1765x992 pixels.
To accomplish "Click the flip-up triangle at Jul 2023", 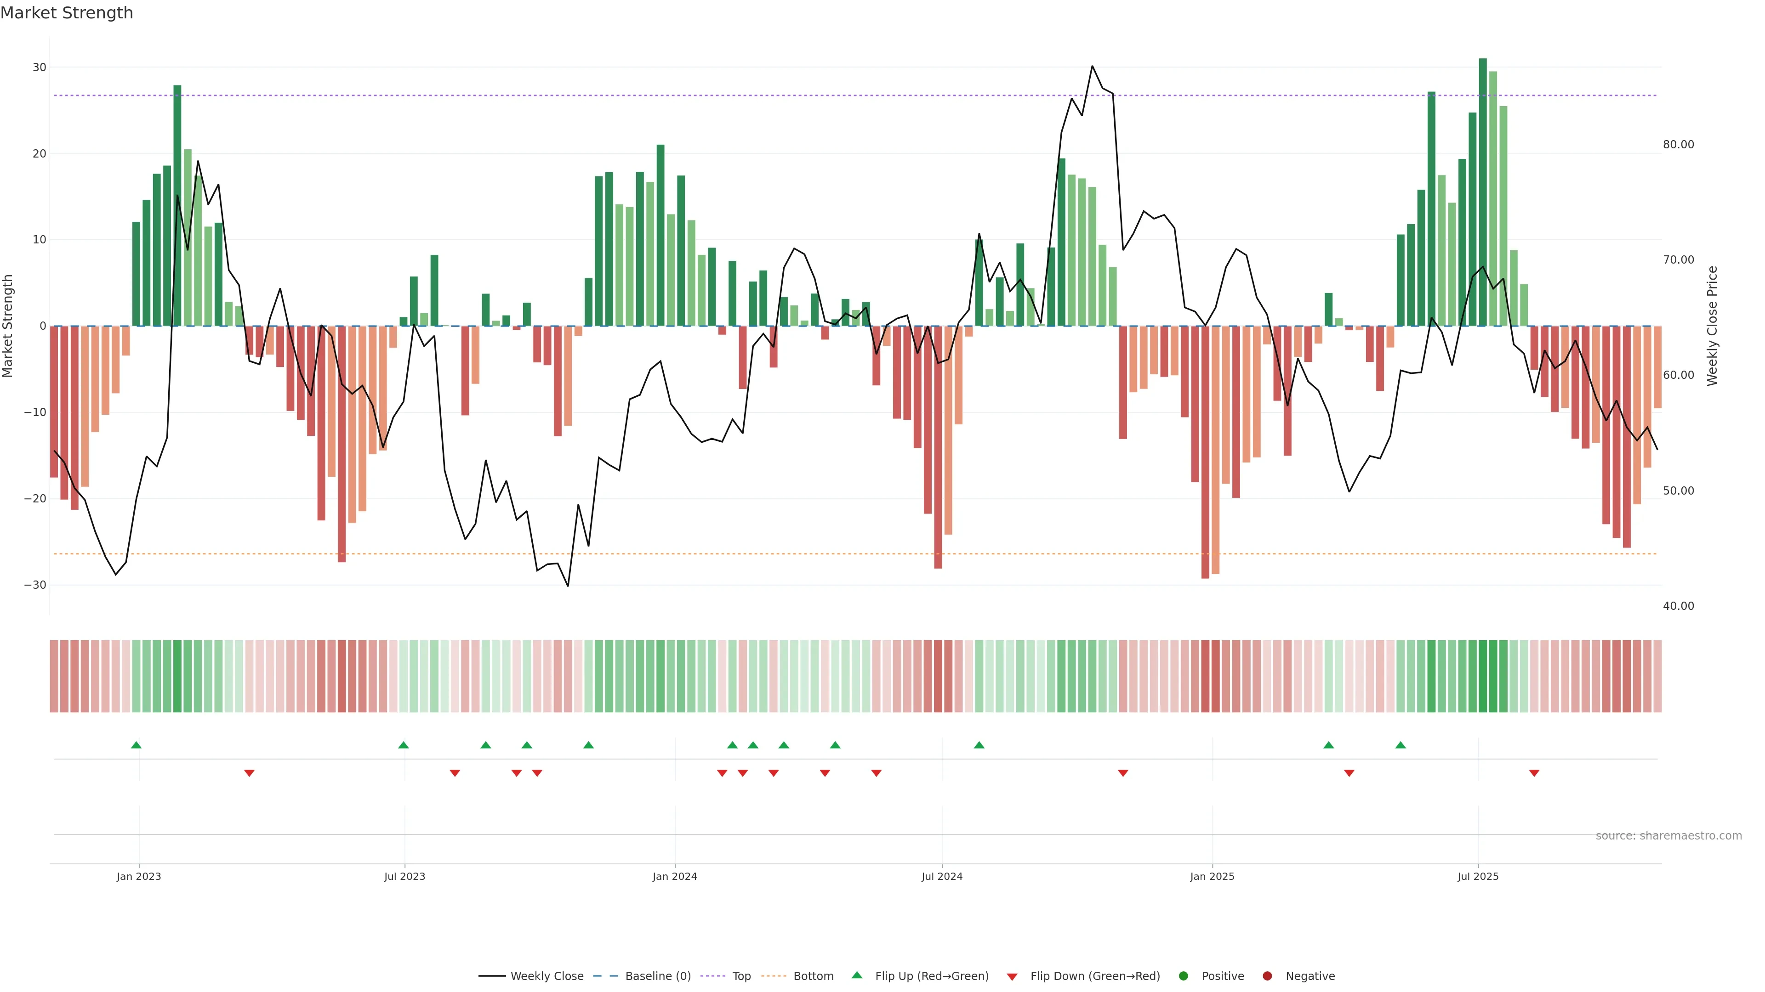I will 404,745.
